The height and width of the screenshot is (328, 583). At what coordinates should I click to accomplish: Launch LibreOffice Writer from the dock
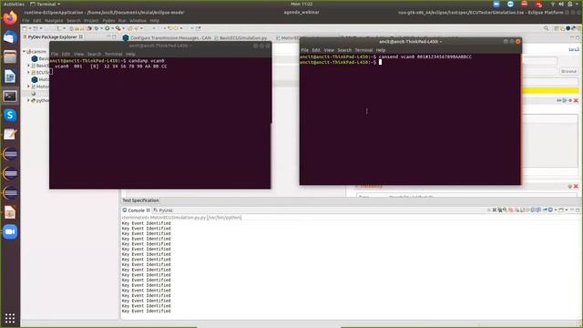(x=10, y=77)
